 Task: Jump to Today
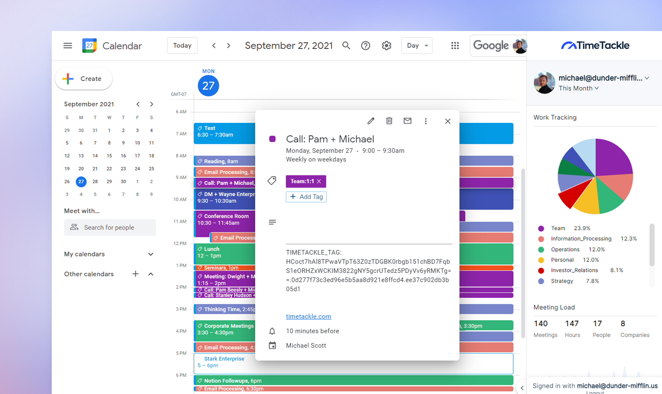[182, 45]
